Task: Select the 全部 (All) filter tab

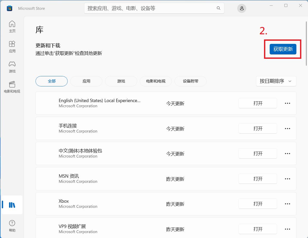Action: 51,81
